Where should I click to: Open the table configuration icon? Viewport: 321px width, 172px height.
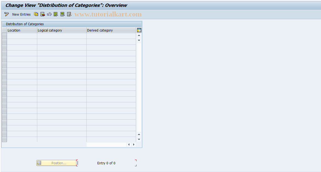click(139, 30)
